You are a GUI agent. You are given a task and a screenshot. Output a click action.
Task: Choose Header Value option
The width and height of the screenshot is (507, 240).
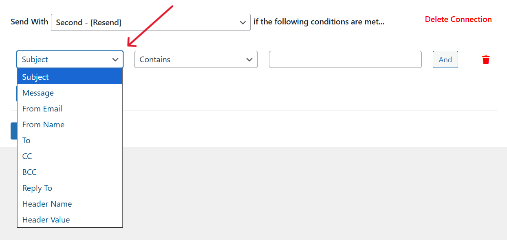tap(70, 220)
